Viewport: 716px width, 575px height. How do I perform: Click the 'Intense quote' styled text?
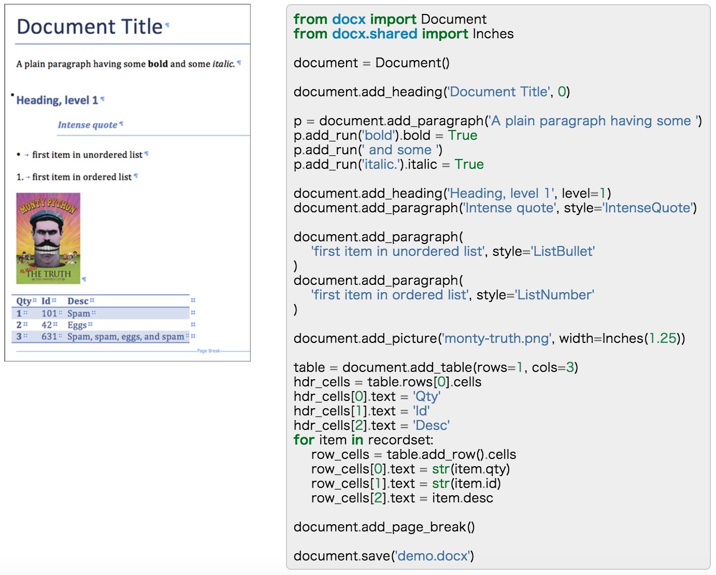coord(87,125)
